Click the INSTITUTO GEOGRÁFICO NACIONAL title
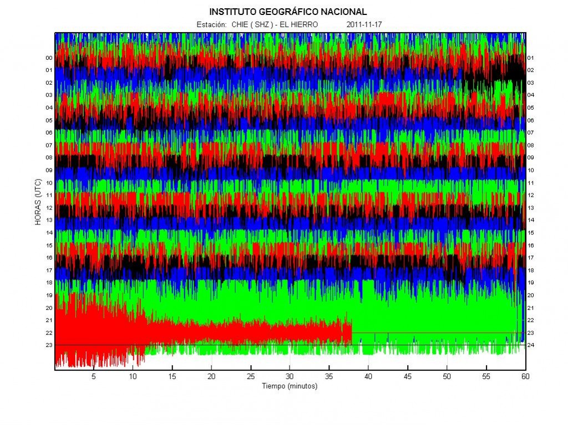 click(288, 12)
